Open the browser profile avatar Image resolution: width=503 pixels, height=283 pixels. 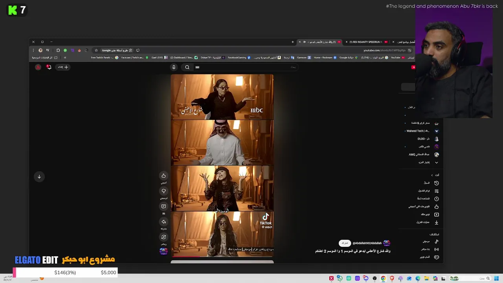pos(40,50)
